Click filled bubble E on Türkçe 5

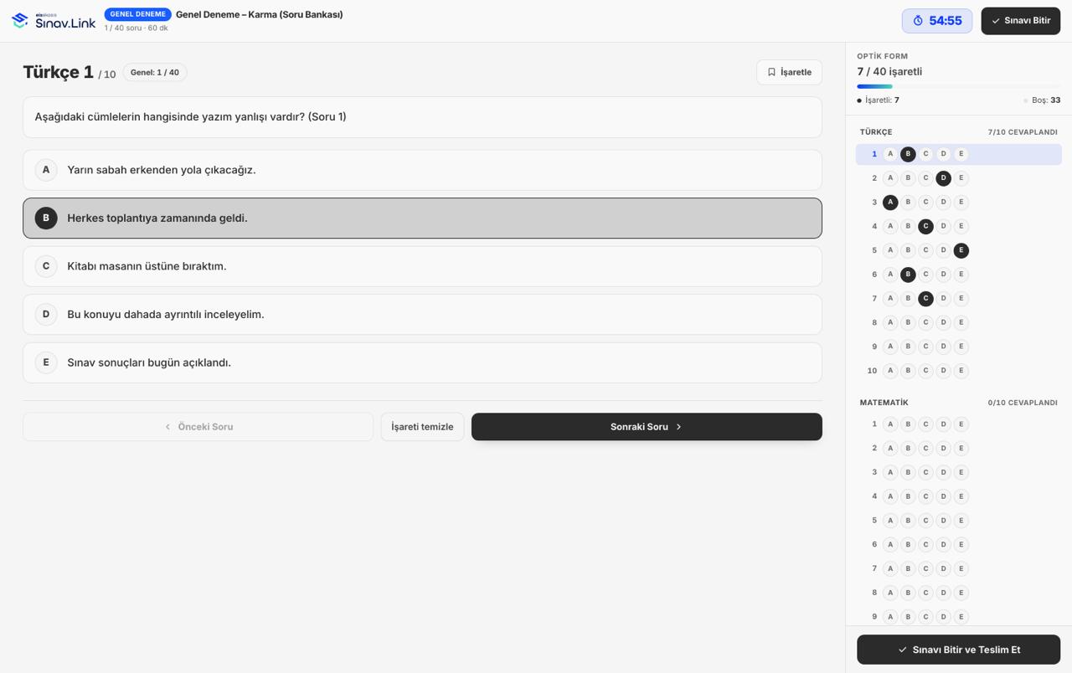(961, 250)
